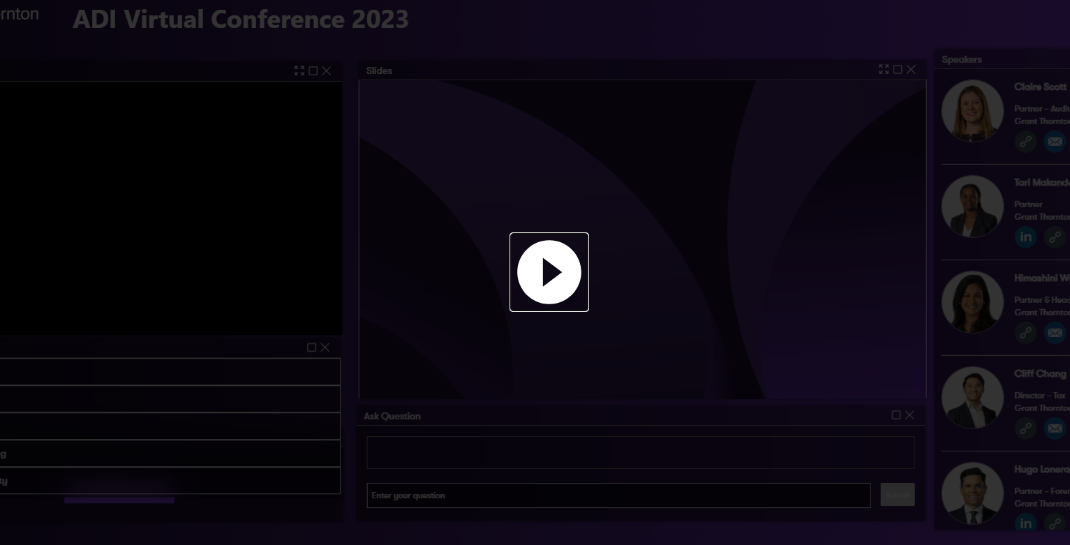The width and height of the screenshot is (1070, 545).
Task: Email Claire Scott via envelope icon
Action: tap(1054, 142)
